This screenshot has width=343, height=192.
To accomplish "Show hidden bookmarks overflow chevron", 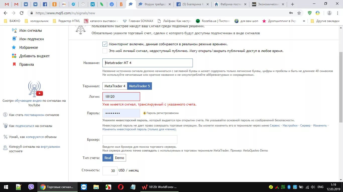I will click(304, 21).
